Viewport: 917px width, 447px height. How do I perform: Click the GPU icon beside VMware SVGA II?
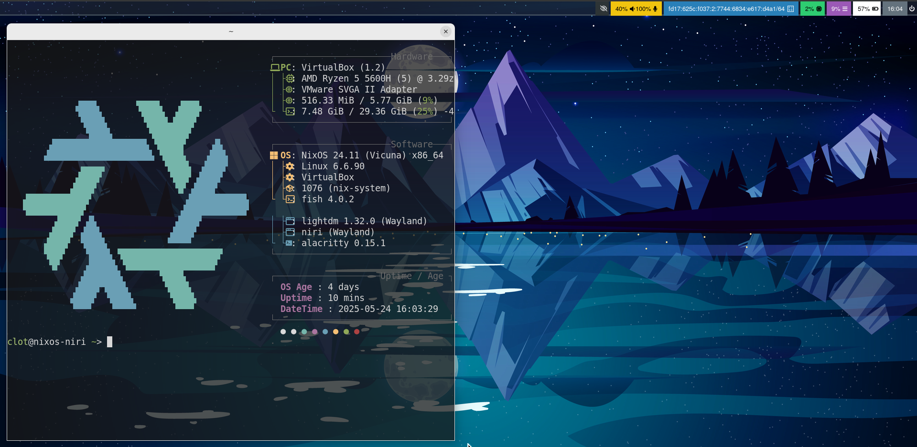(x=289, y=90)
